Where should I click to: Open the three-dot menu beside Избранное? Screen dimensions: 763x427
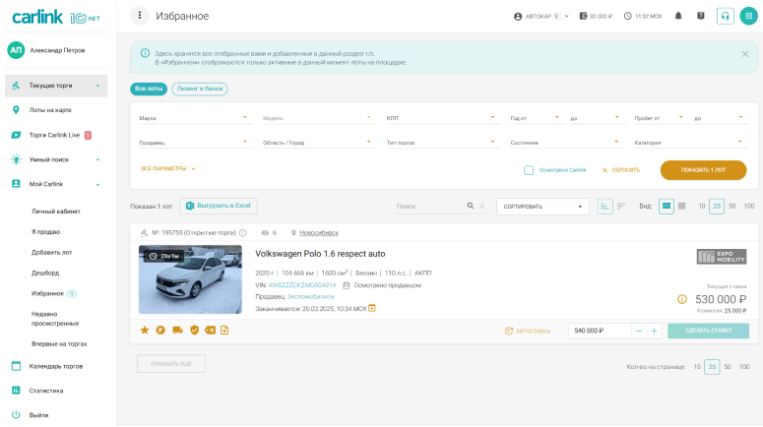[x=140, y=16]
